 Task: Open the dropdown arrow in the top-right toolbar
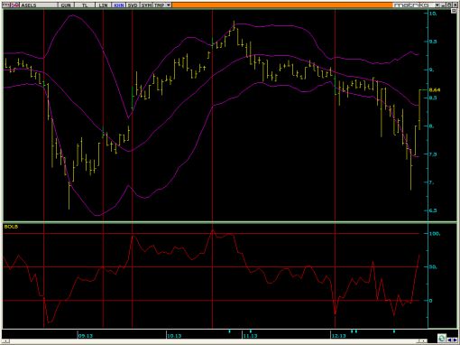point(437,5)
